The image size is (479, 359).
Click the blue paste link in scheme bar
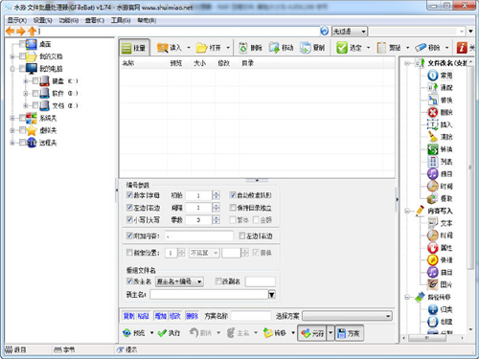click(144, 316)
